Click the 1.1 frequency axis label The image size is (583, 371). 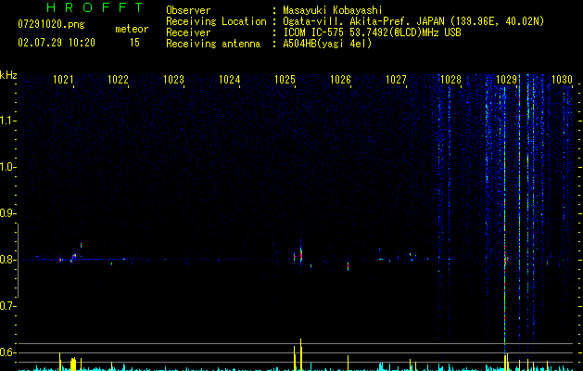[x=7, y=121]
